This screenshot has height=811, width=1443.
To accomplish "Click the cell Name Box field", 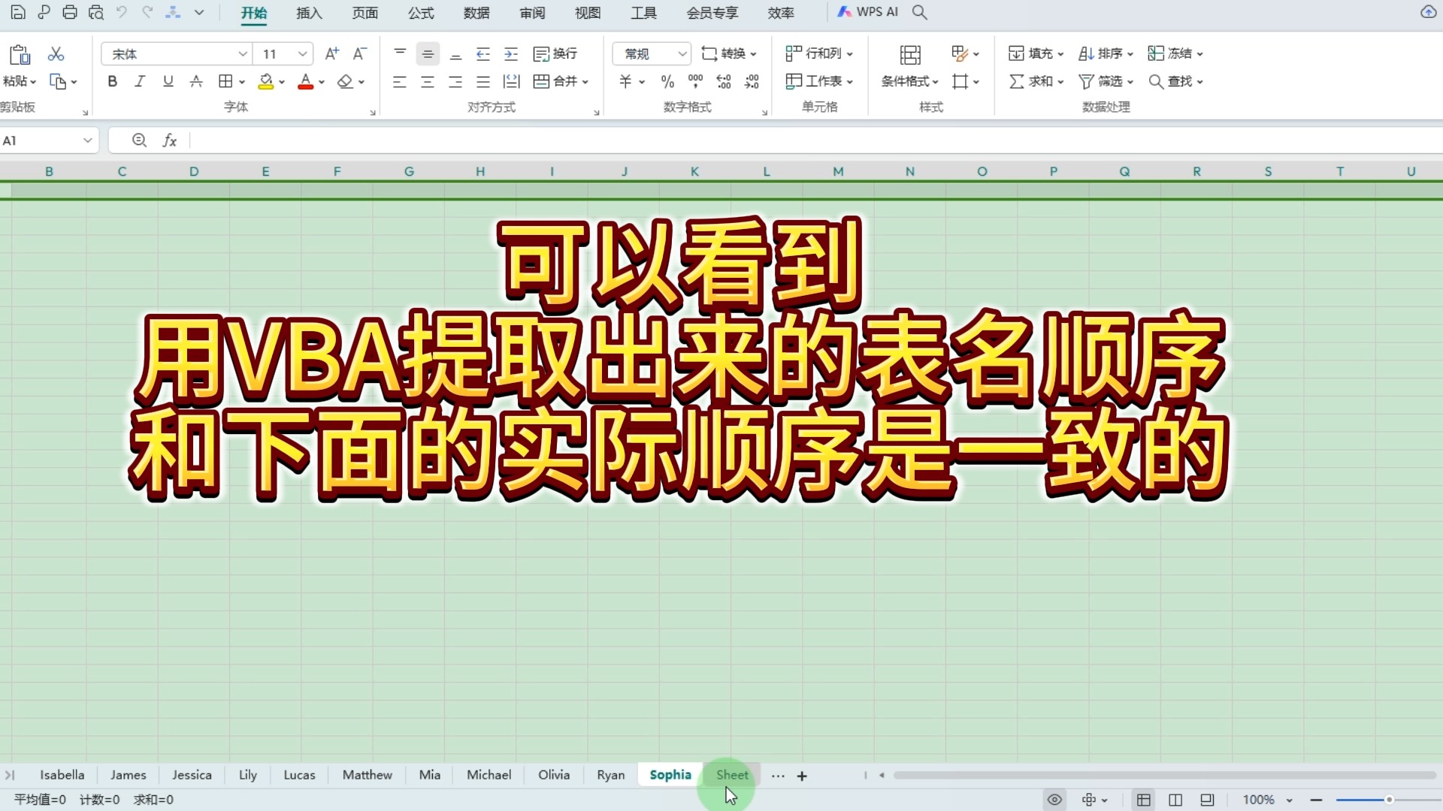I will coord(39,140).
